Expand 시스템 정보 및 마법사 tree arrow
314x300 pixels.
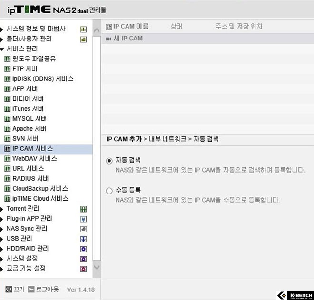pyautogui.click(x=2, y=29)
